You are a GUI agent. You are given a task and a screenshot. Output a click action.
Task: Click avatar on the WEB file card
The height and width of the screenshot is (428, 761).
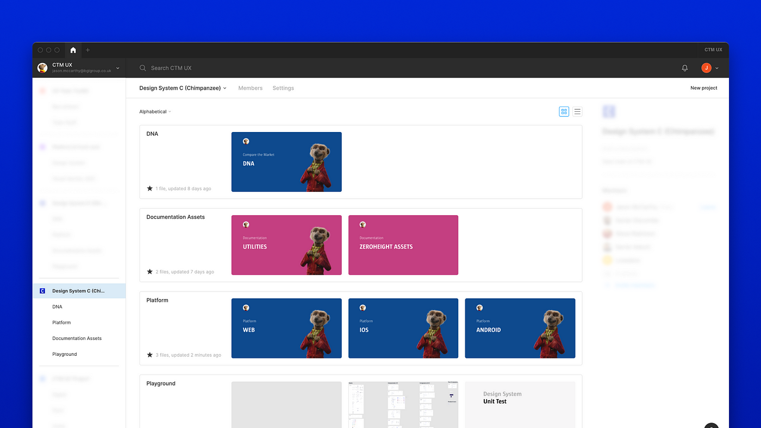coord(246,307)
